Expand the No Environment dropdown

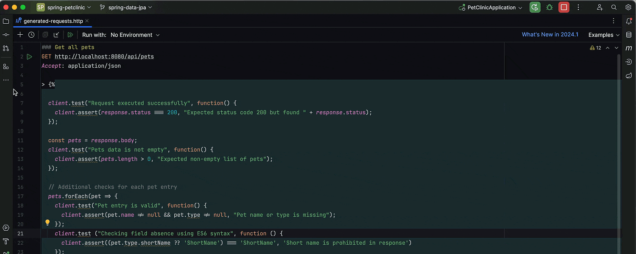tap(135, 35)
